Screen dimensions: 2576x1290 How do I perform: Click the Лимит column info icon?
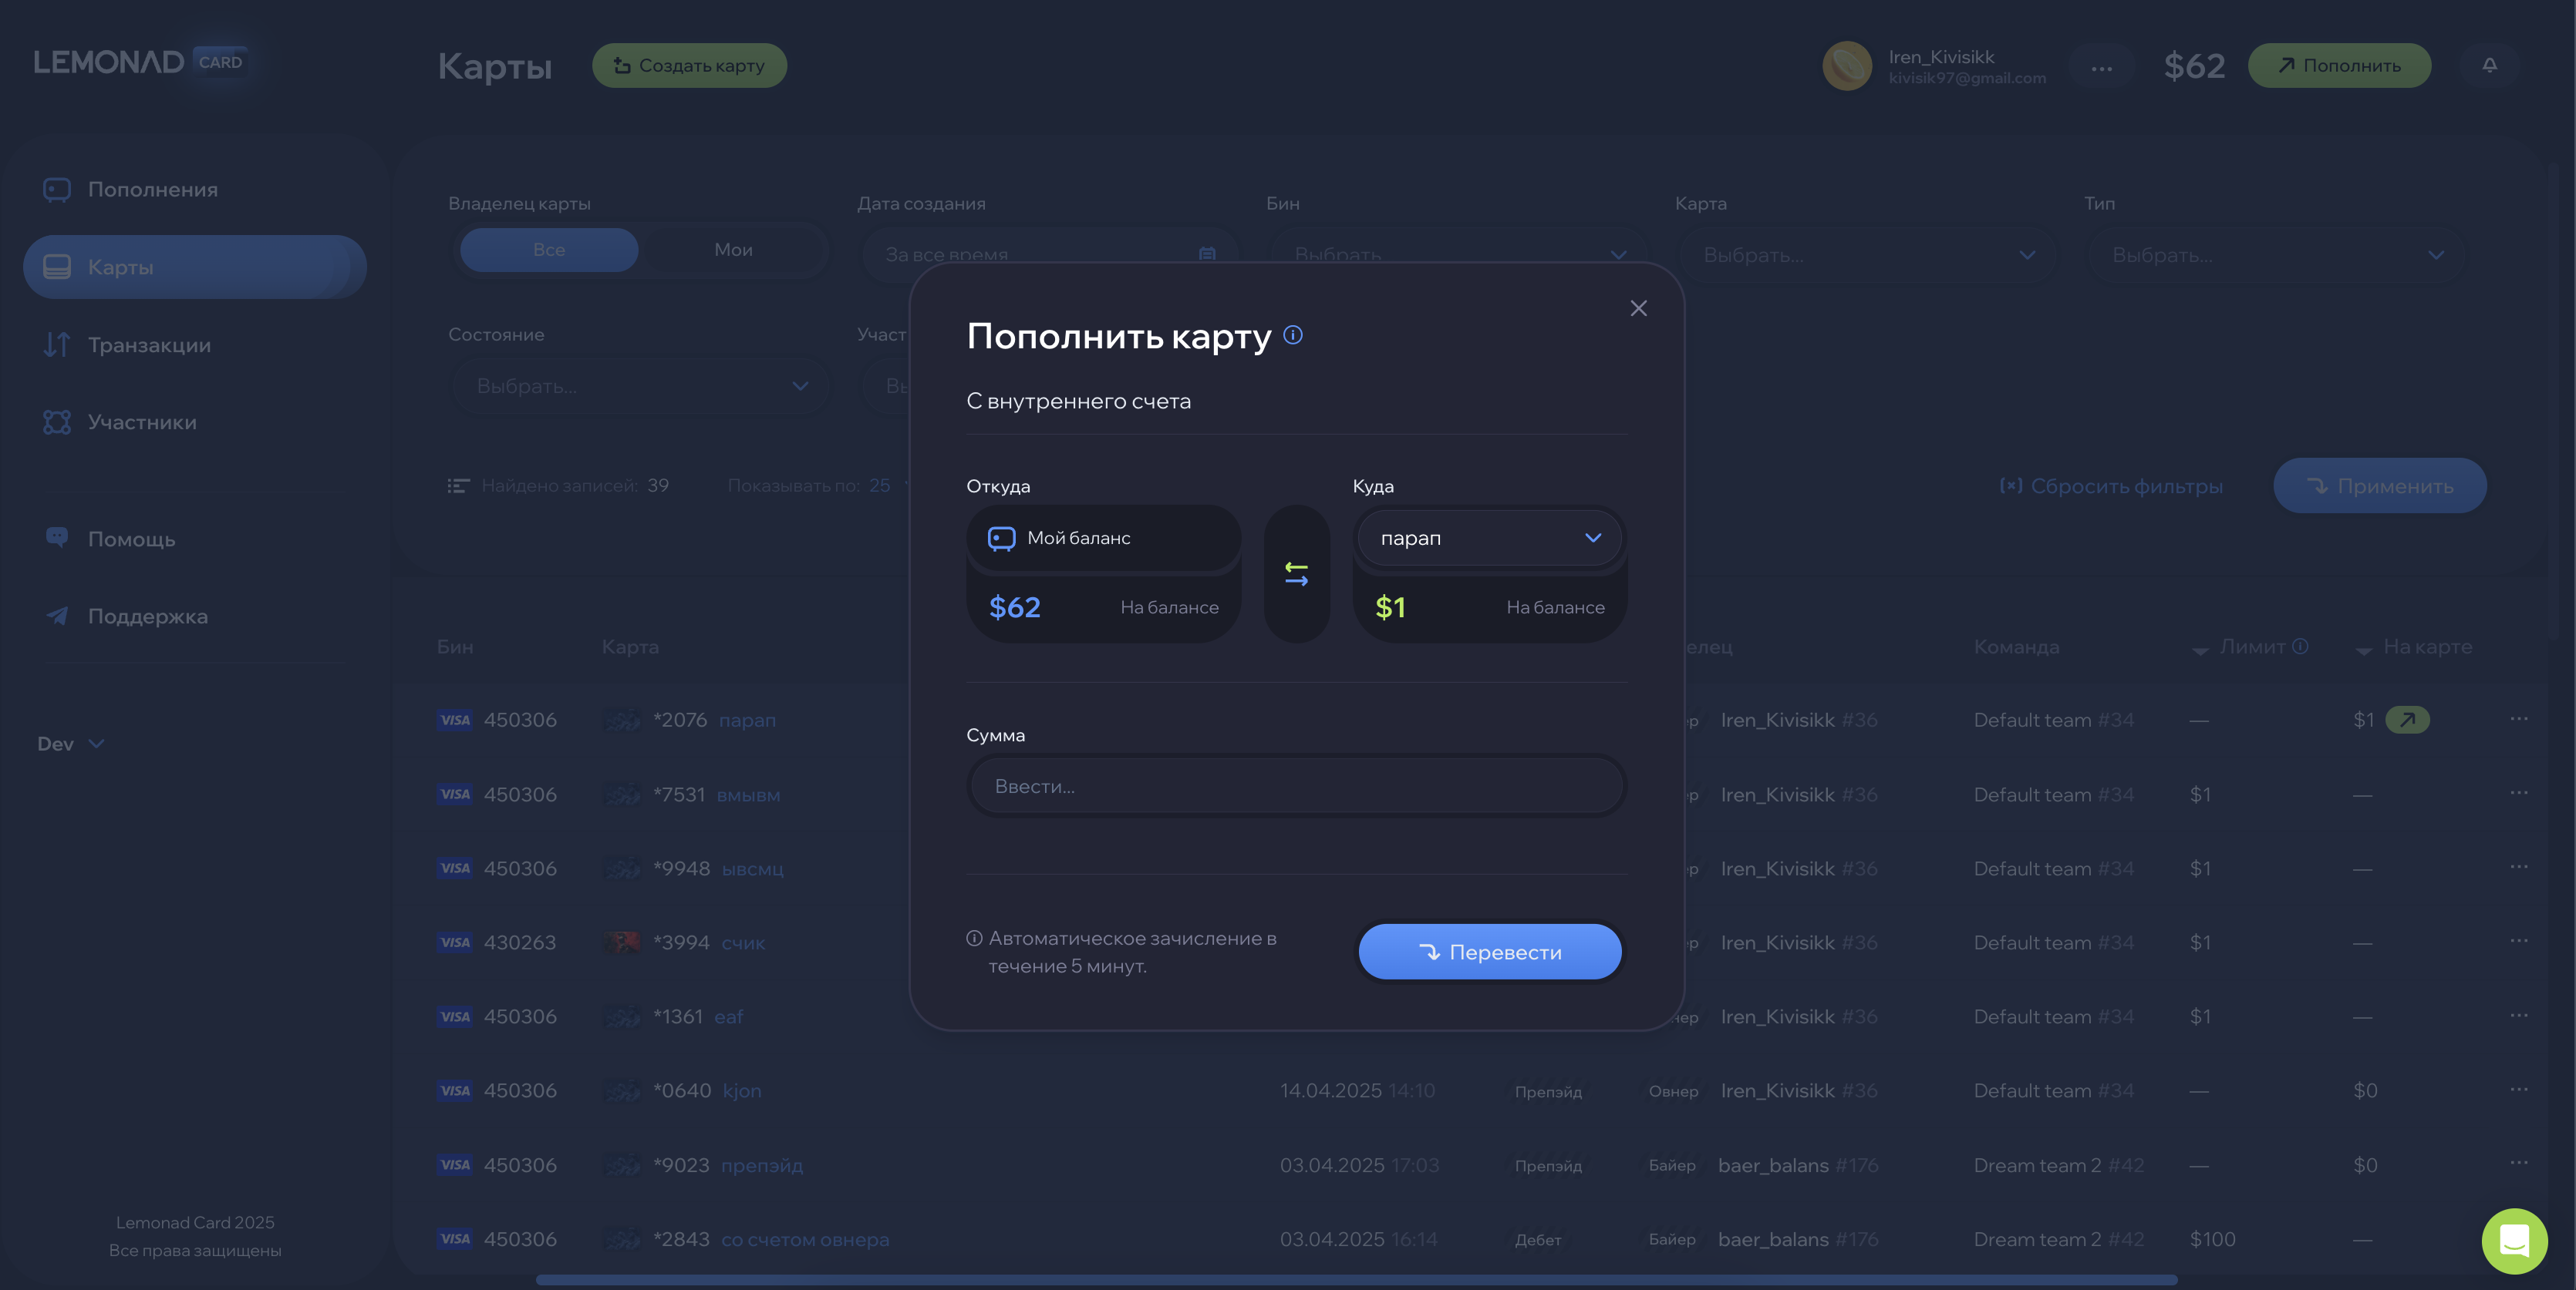tap(2300, 647)
